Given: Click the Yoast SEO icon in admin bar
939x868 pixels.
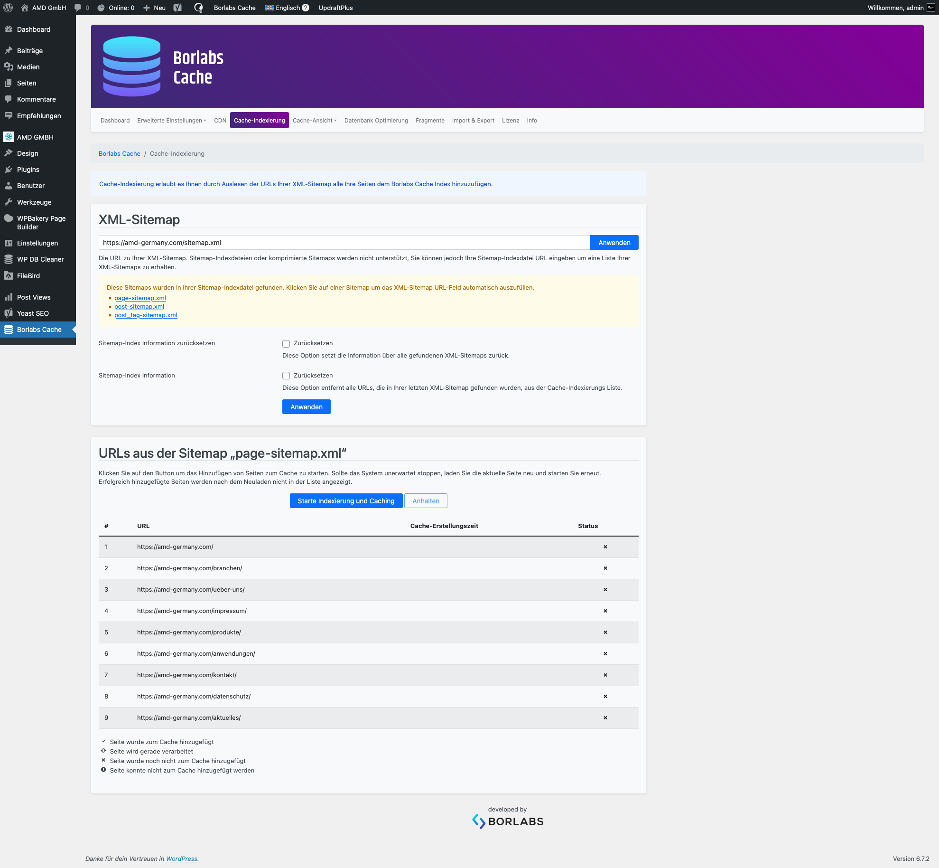Looking at the screenshot, I should pyautogui.click(x=178, y=8).
